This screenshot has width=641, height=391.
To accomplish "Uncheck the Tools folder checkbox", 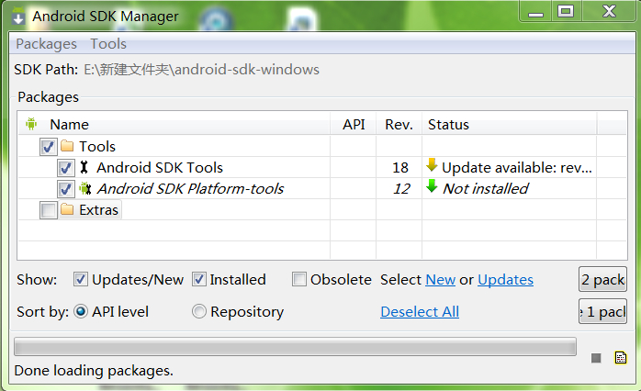I will 49,147.
